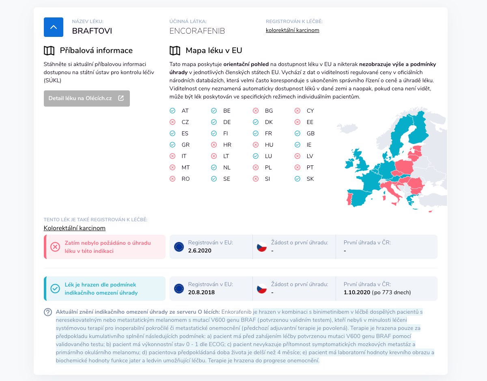This screenshot has height=381, width=487.
Task: Click the Czech flag icon in the second status row
Action: 262,289
